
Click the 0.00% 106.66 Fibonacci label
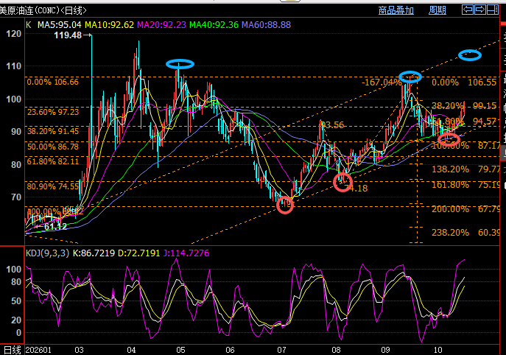tap(52, 82)
